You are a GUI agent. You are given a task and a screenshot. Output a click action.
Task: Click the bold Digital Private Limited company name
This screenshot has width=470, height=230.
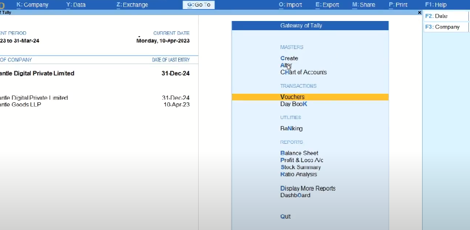click(x=37, y=73)
